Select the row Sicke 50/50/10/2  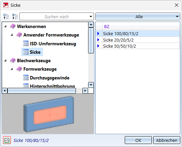(x=138, y=46)
